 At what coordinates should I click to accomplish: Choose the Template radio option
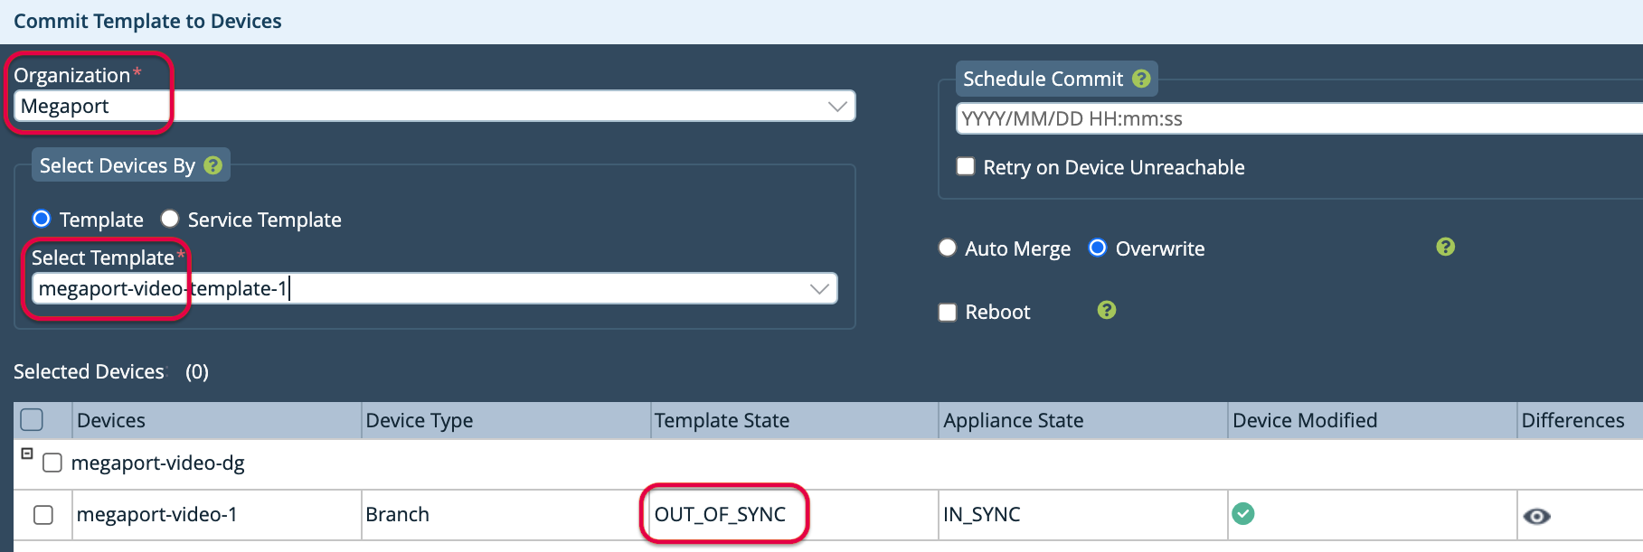click(x=42, y=220)
